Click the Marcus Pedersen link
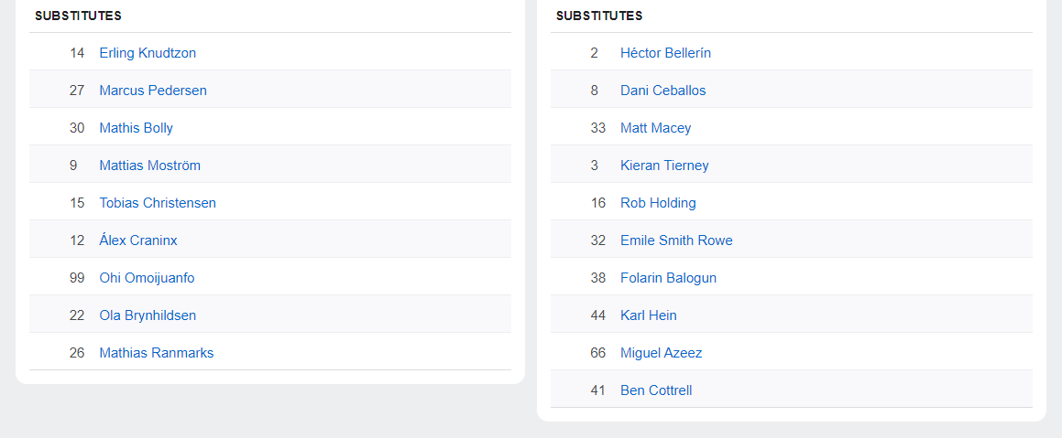The image size is (1062, 438). [x=153, y=91]
